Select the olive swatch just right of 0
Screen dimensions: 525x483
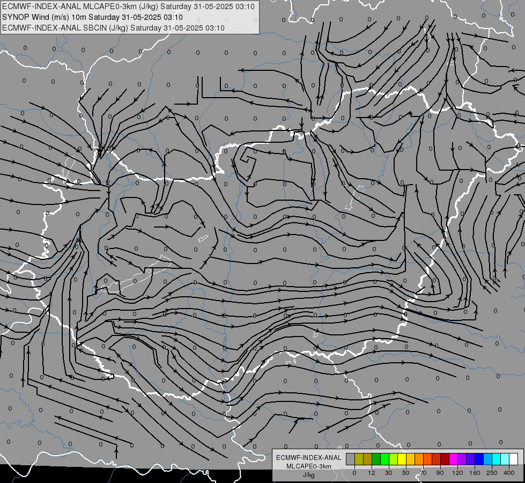tap(359, 459)
